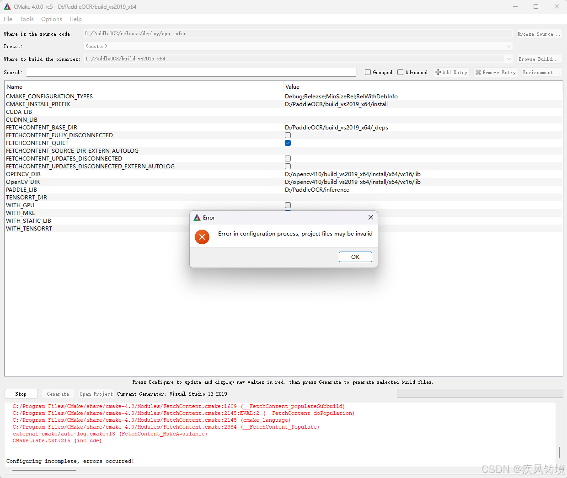Click the CMake icon in Error dialog title
Screen dimensions: 567x478
pos(197,218)
